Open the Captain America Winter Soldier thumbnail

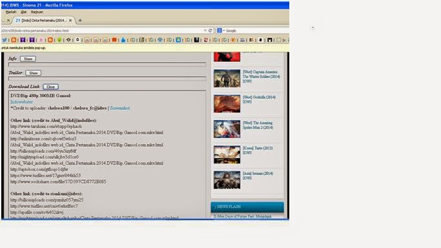pos(227,78)
